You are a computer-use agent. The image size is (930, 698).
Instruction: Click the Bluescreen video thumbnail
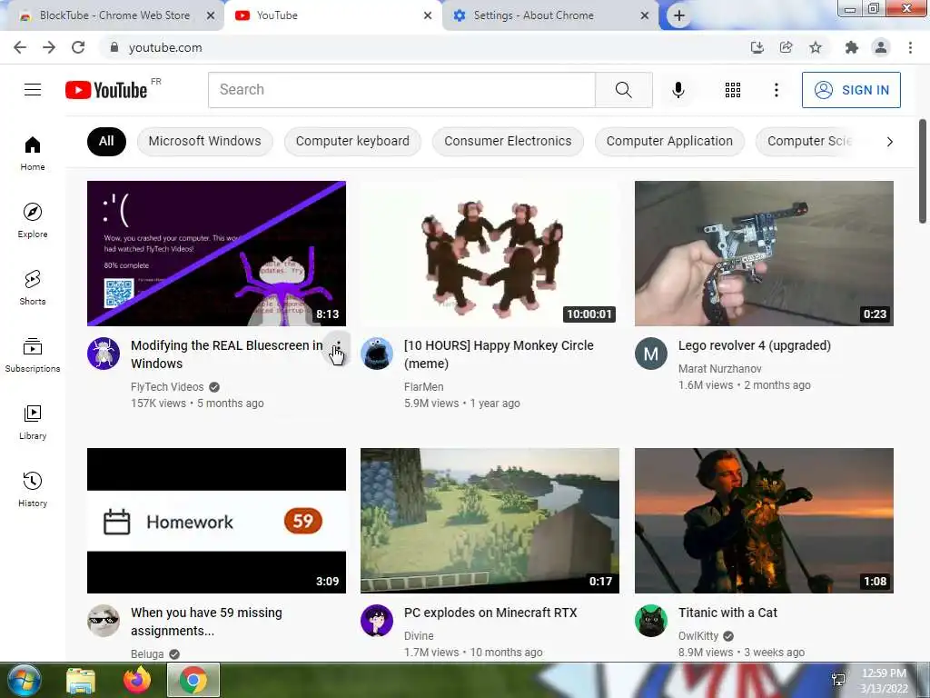pos(216,254)
